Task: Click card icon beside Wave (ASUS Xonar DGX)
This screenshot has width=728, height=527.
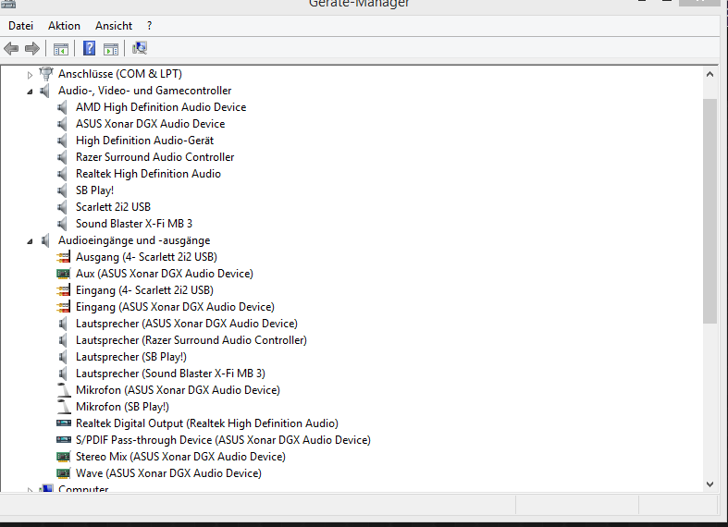Action: point(63,473)
